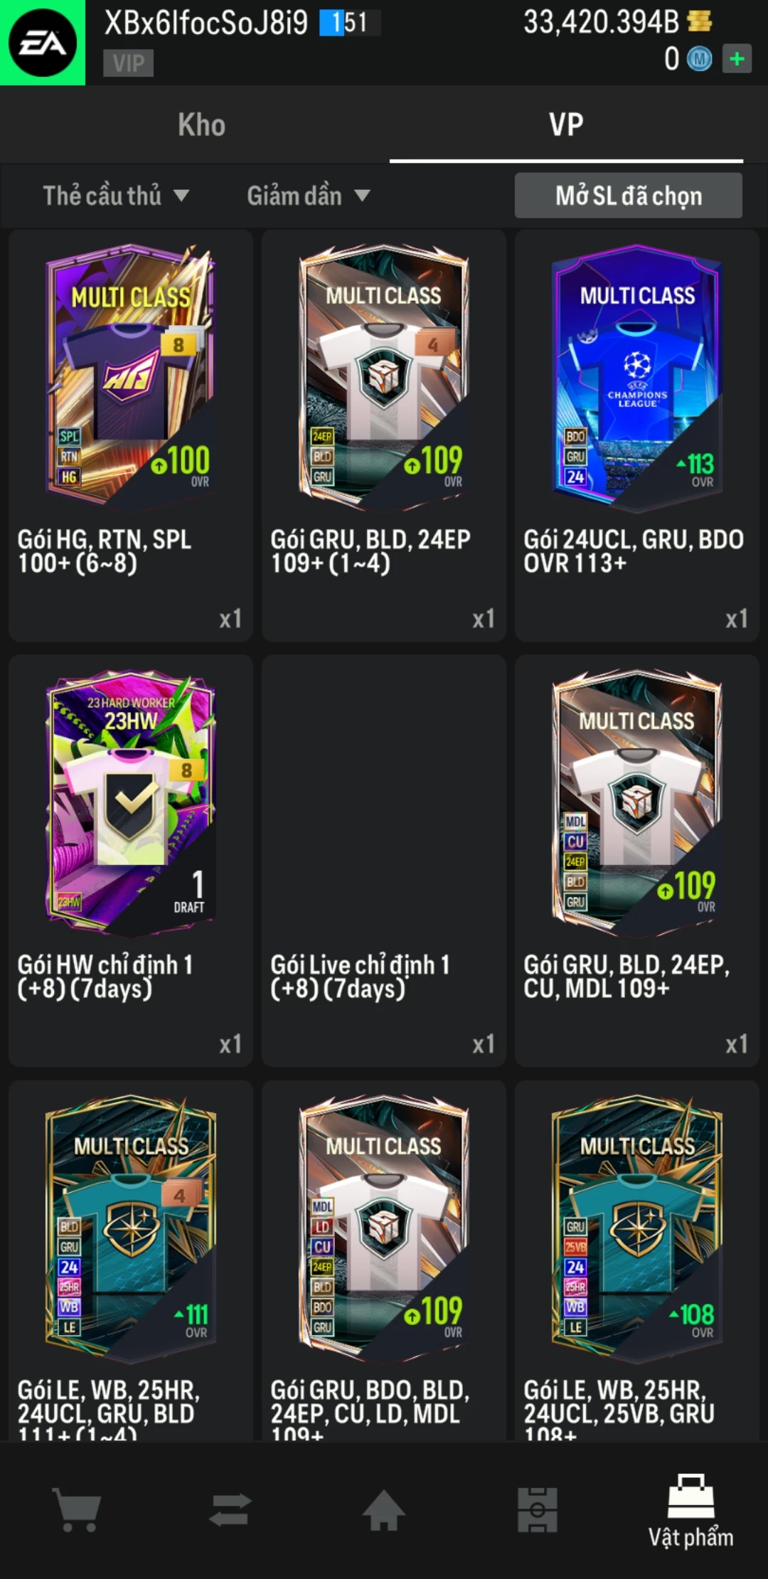
Task: Select the Gói HW chỉ định 1 pack
Action: pos(131,861)
